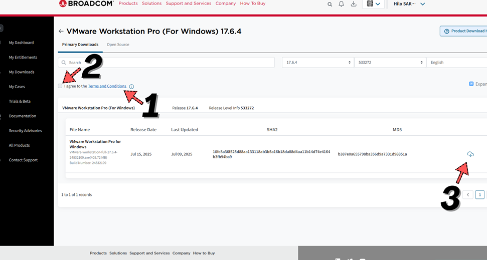This screenshot has height=260, width=487.
Task: Click the back arrow beside the page title
Action: click(61, 31)
